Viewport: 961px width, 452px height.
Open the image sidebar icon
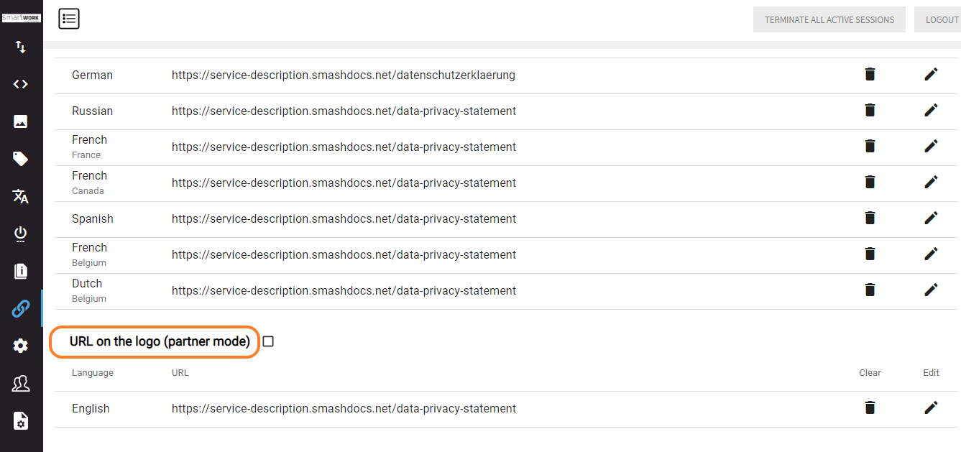pos(21,121)
